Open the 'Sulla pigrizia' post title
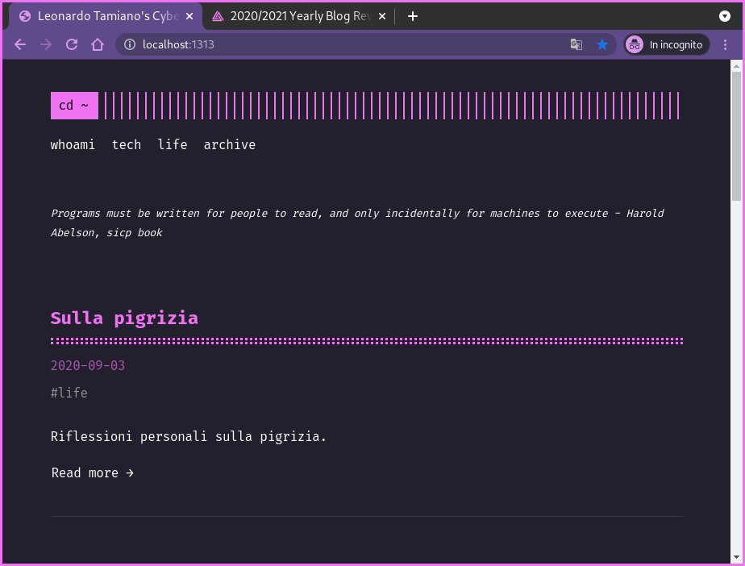Viewport: 745px width, 566px height. coord(124,318)
